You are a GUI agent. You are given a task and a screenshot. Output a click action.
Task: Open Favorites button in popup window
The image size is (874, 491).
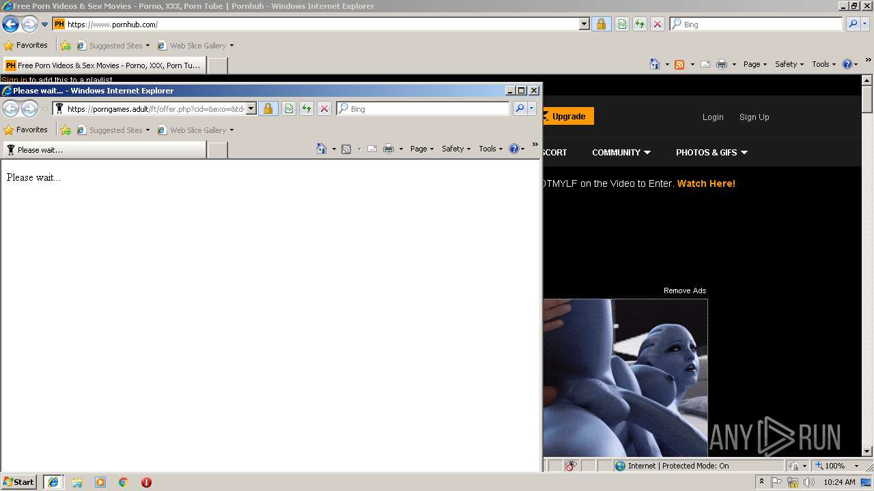coord(26,130)
